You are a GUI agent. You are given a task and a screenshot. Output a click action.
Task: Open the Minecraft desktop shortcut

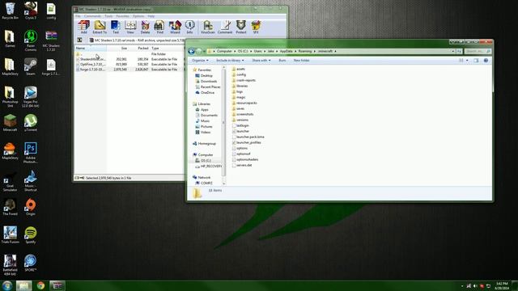(10, 123)
